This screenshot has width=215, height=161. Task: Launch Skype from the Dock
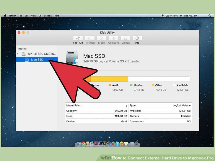pos(117,143)
